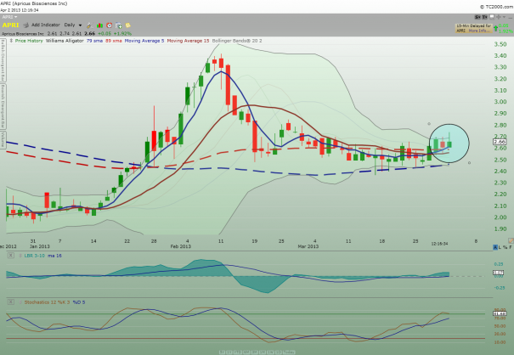Open the More Info link
The image size is (514, 355).
(x=479, y=31)
